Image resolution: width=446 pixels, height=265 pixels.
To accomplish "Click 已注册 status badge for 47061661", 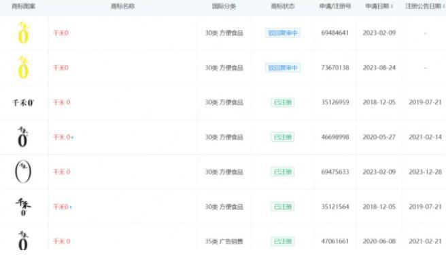I will [283, 241].
